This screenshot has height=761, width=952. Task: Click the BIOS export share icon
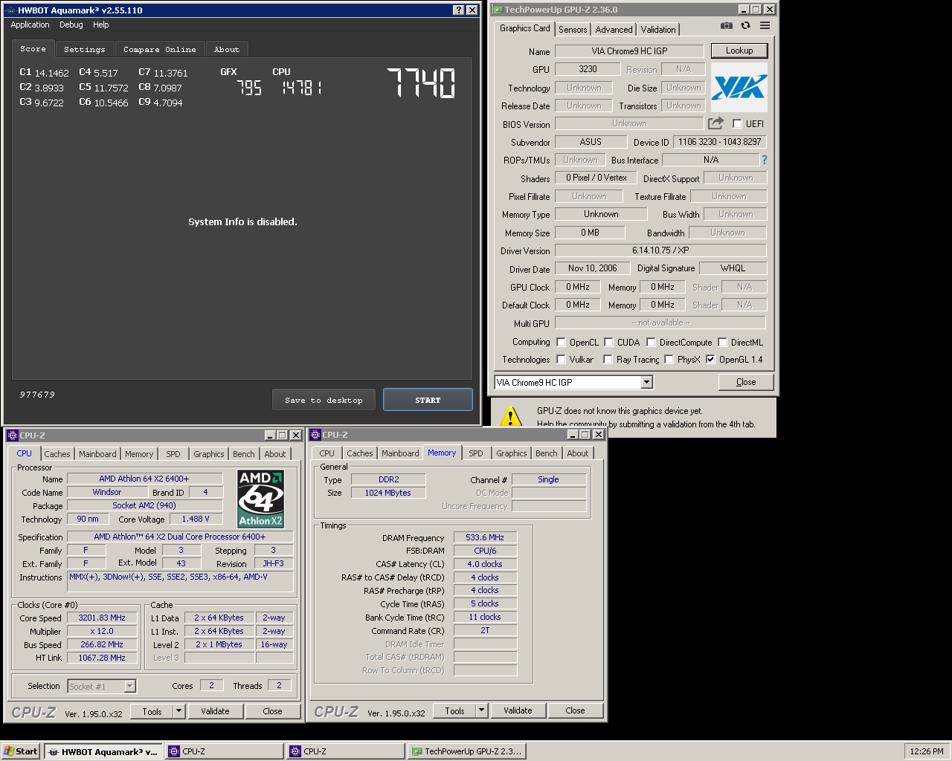coord(715,123)
